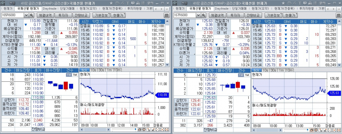Open font size T icon in 165R6000 window
This screenshot has height=134, width=342.
pyautogui.click(x=128, y=3)
